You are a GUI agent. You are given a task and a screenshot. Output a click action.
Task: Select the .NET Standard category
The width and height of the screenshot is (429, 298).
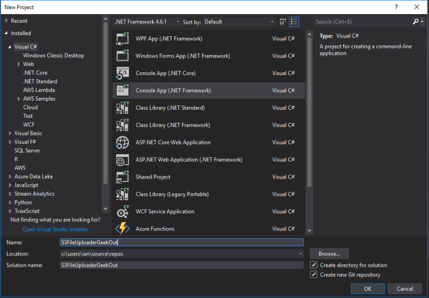[40, 81]
